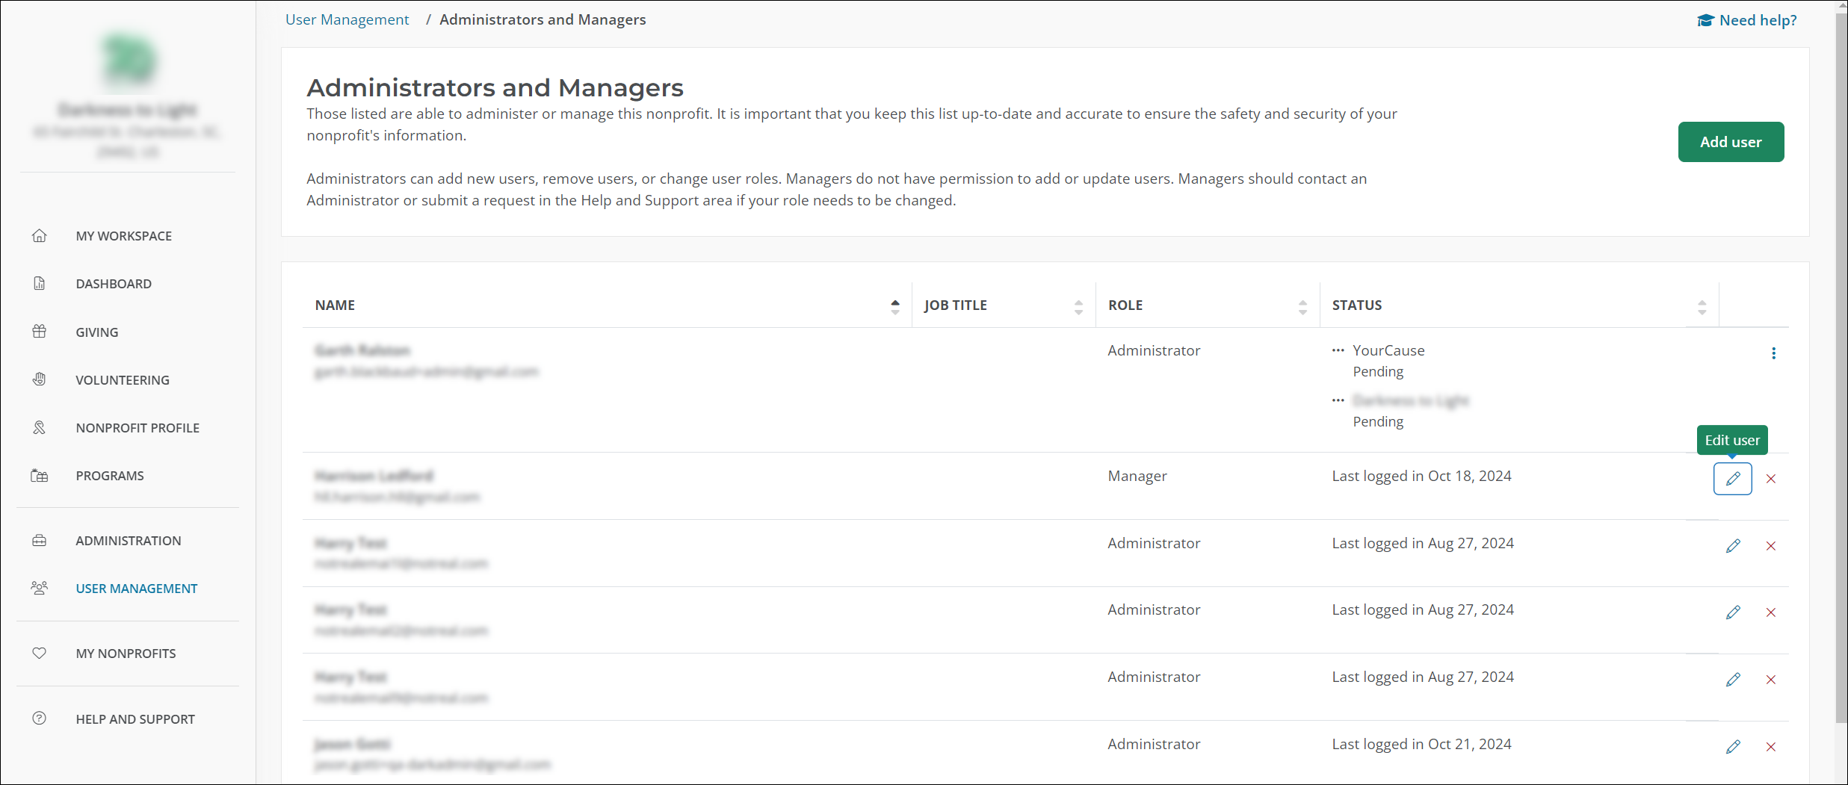The width and height of the screenshot is (1848, 785).
Task: Sort table by Job Title column
Action: (1078, 305)
